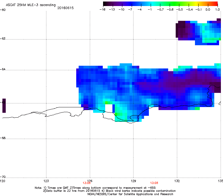Viewport: 223px width, 196px height.
Task: Click the red 13:06 time right of longitude 129
Action: click(154, 183)
